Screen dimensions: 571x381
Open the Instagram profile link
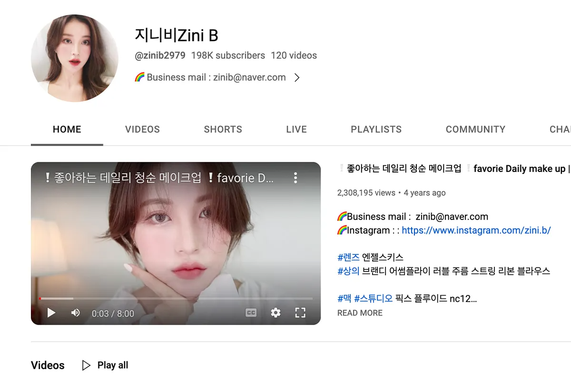pyautogui.click(x=476, y=231)
